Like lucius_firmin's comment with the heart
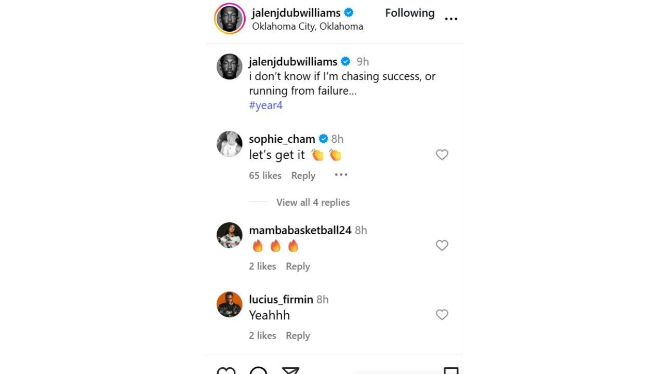665x374 pixels. pyautogui.click(x=442, y=315)
